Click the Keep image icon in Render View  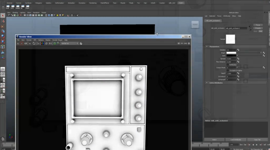coord(55,43)
